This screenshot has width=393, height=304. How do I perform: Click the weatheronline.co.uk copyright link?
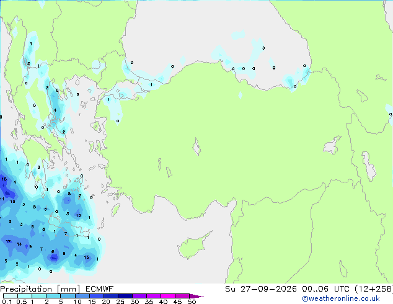[341, 298]
